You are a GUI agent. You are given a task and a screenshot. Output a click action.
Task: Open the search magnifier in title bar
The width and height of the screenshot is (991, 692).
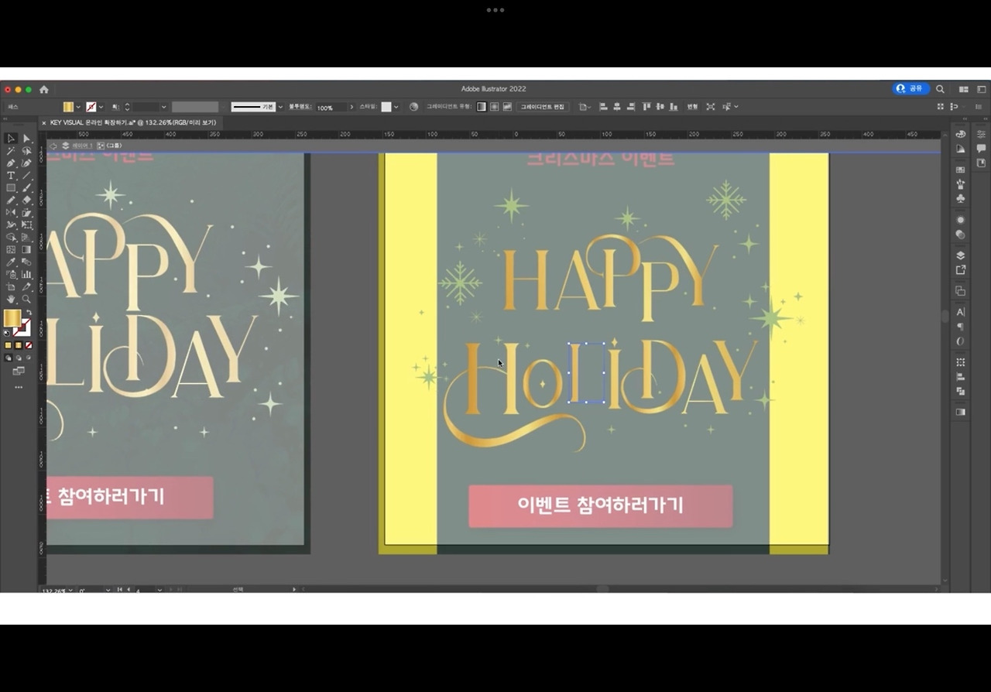coord(940,89)
